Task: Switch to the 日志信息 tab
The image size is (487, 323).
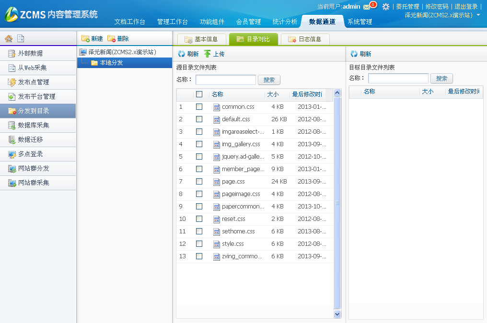Action: coord(305,39)
